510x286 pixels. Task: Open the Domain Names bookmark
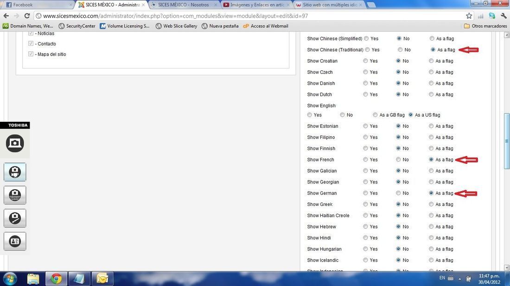click(x=28, y=26)
